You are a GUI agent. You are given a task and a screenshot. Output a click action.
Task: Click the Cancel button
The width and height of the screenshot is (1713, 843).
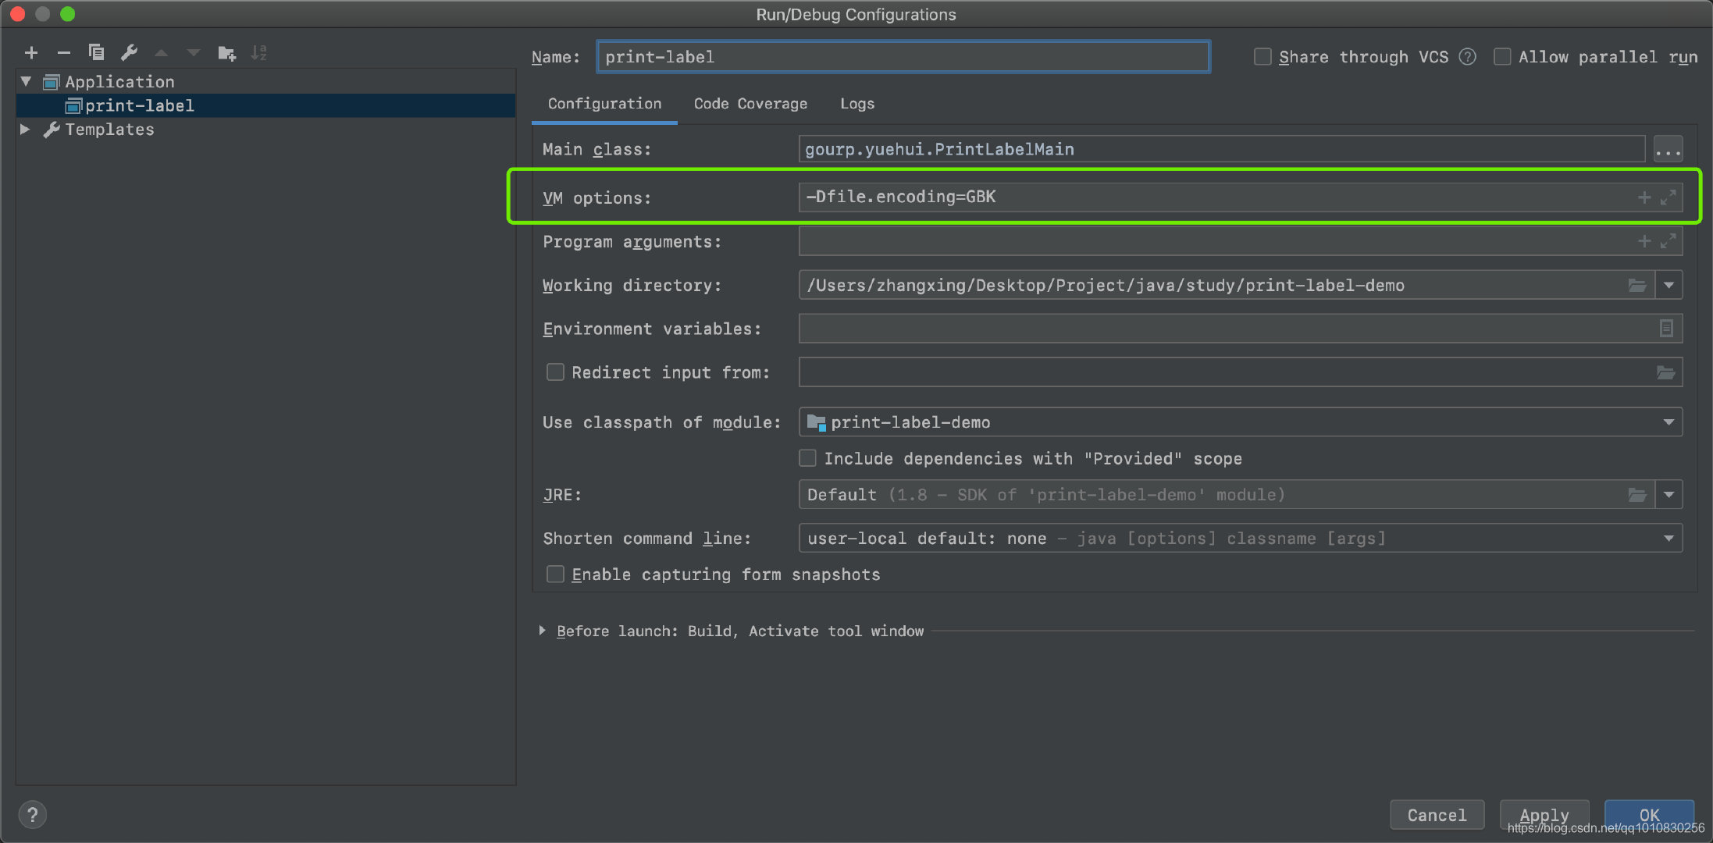pyautogui.click(x=1437, y=815)
